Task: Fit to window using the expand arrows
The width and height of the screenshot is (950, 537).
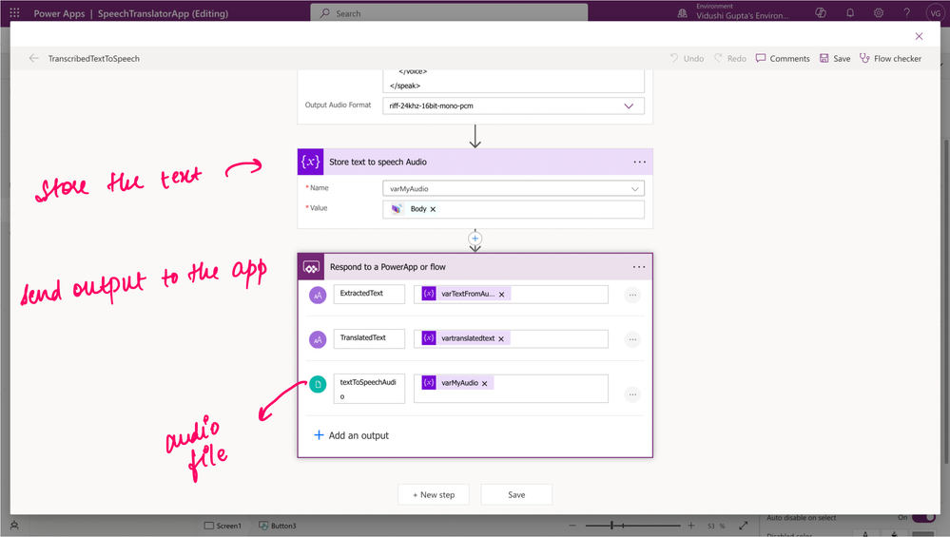Action: tap(744, 526)
